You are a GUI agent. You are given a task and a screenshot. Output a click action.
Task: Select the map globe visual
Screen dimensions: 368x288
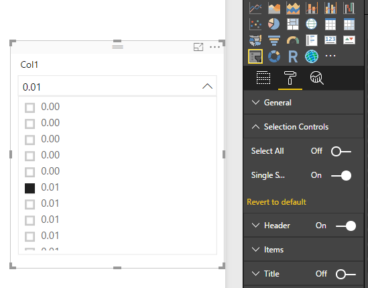[312, 24]
